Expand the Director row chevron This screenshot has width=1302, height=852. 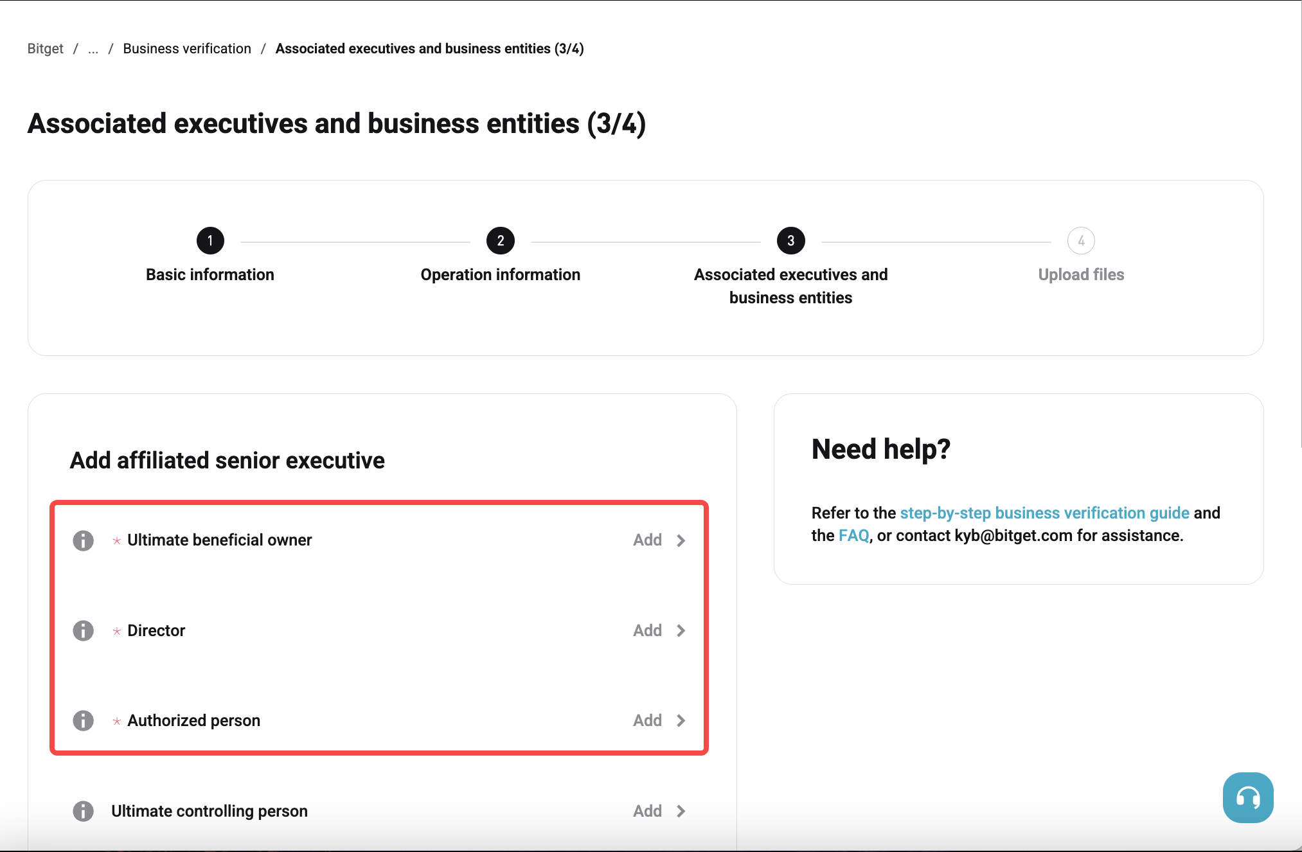[x=681, y=630]
